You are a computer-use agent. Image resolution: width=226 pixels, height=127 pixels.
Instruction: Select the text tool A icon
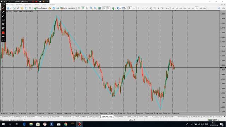coord(159,8)
